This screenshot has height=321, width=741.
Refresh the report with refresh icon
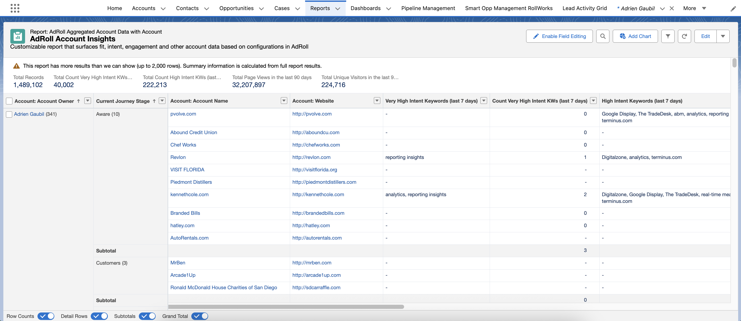[x=684, y=36]
